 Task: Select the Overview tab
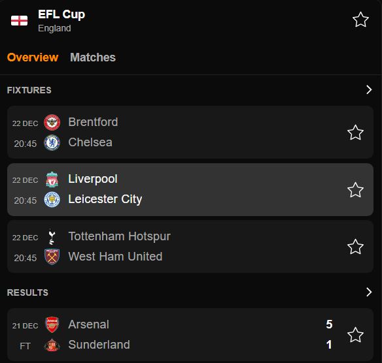pyautogui.click(x=33, y=57)
